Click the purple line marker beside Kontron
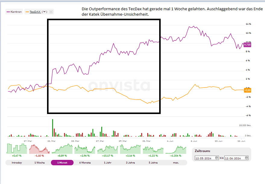This screenshot has width=265, height=184. [x=8, y=11]
